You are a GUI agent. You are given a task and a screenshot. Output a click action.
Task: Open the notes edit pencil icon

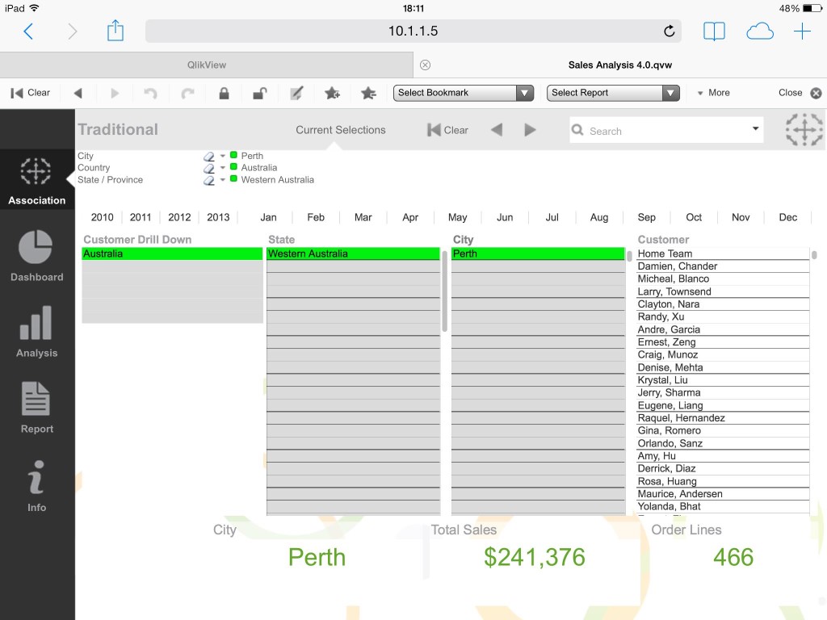pyautogui.click(x=297, y=94)
